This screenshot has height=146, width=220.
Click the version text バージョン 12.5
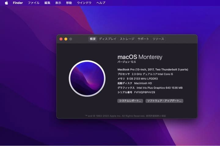point(127,62)
